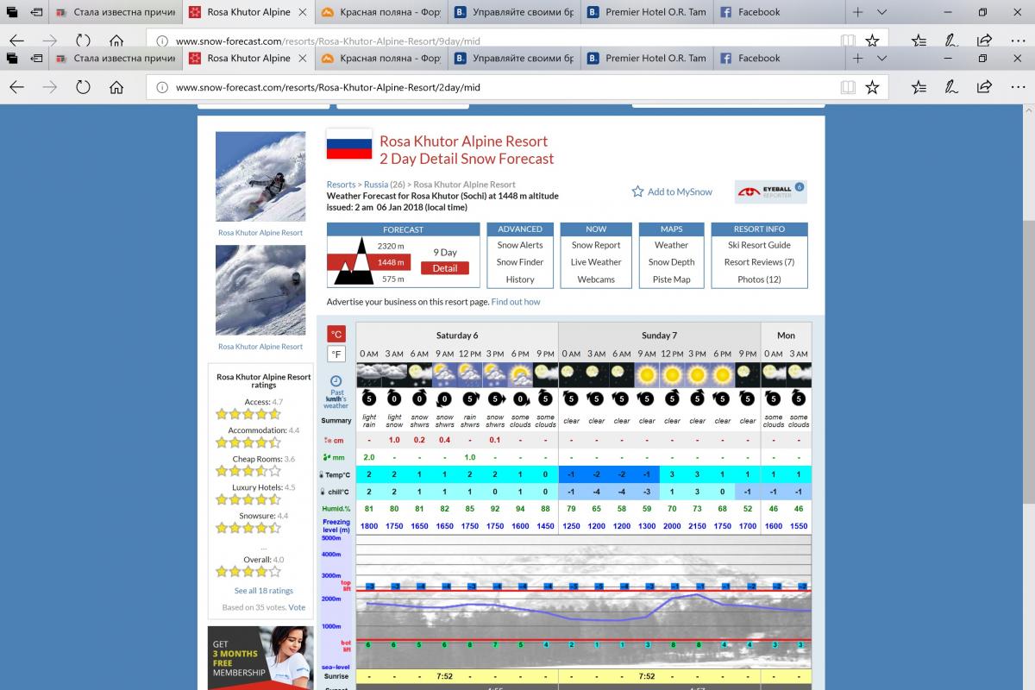Click the 'tabs you've set aside' icon in front window
This screenshot has height=690, width=1035.
12,58
